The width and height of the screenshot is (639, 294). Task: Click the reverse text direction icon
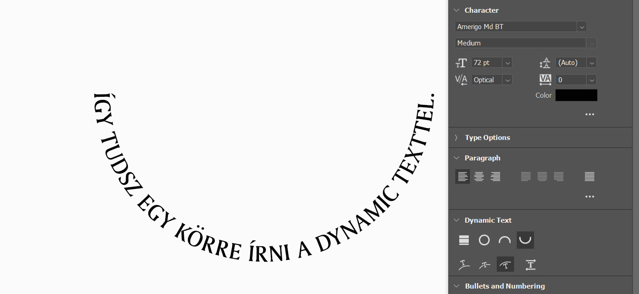[530, 264]
